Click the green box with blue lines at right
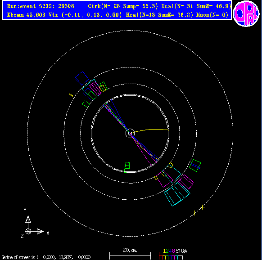 pyautogui.click(x=195, y=166)
